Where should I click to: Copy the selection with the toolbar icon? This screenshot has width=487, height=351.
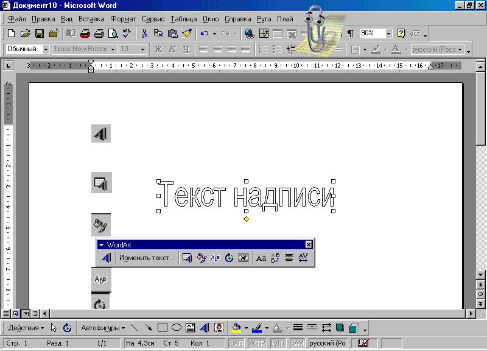tap(158, 34)
